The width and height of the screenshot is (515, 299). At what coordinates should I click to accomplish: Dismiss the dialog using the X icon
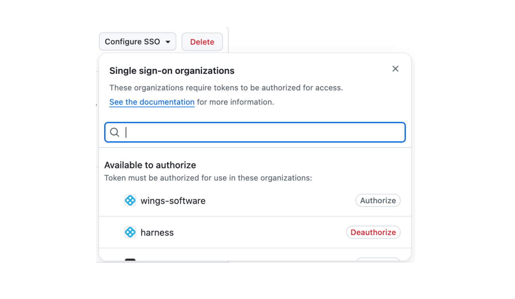coord(395,68)
